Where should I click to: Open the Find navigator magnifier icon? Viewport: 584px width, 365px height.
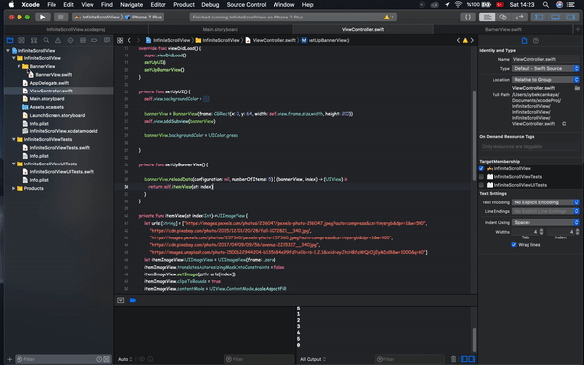[46, 40]
